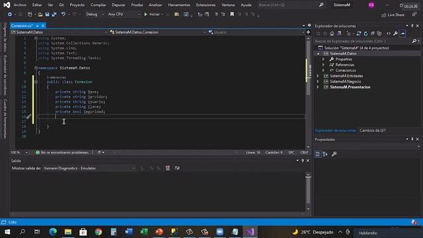
Task: Toggle auto-hide pin of Explorador de soluciones
Action: coord(412,26)
